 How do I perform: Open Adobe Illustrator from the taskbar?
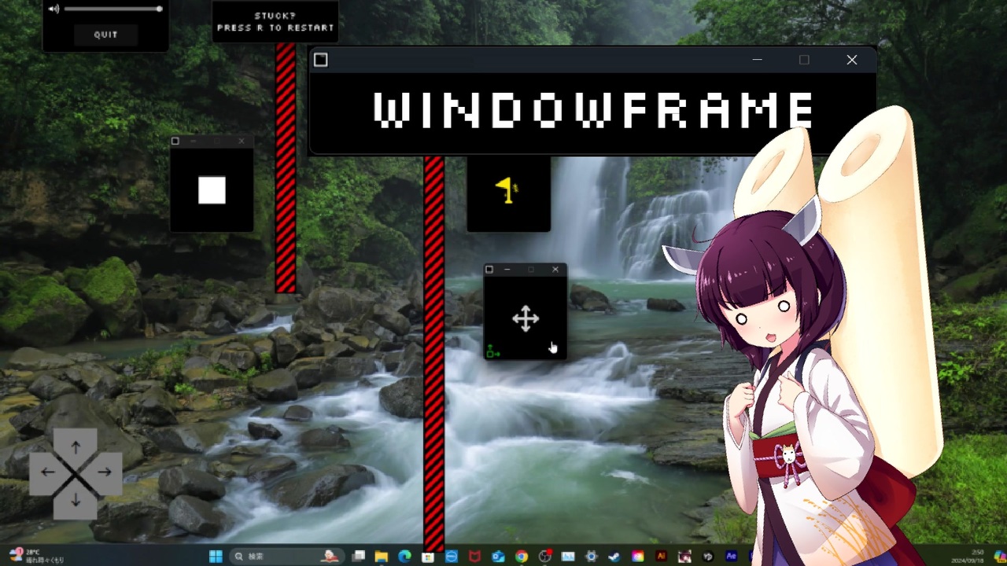[662, 557]
